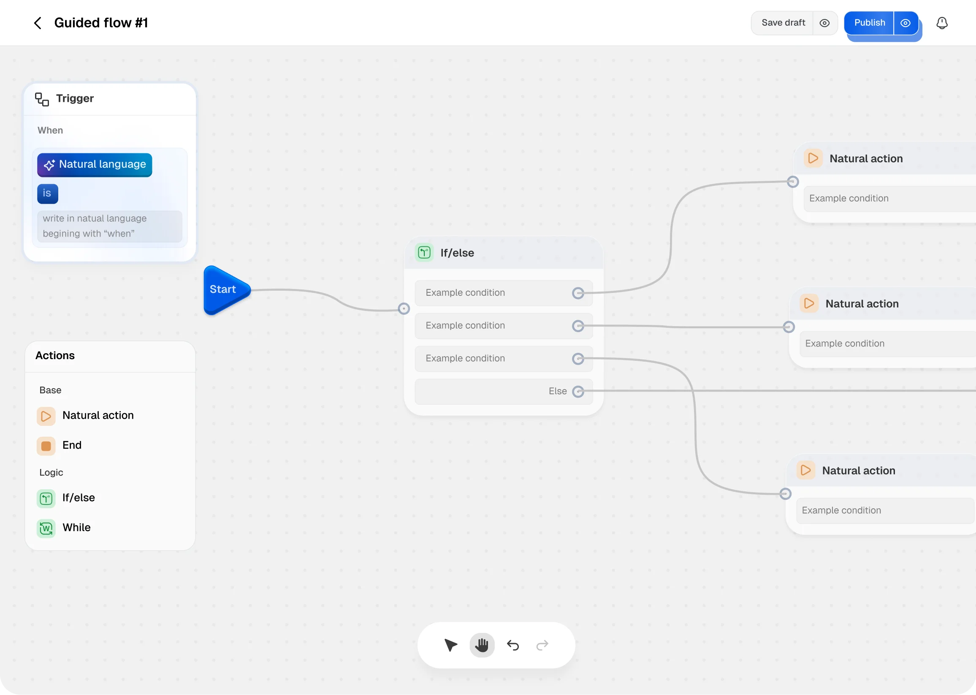Select the pointer arrow tool
This screenshot has width=976, height=695.
[x=450, y=646]
